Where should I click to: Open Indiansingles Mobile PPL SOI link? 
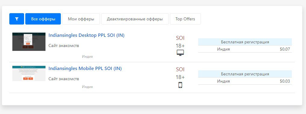pos(85,69)
